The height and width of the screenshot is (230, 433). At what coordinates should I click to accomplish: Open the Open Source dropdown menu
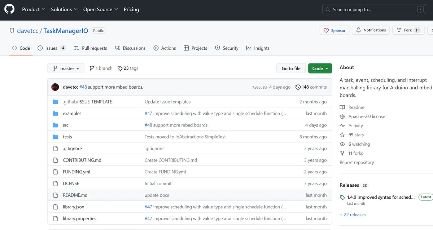(x=101, y=9)
